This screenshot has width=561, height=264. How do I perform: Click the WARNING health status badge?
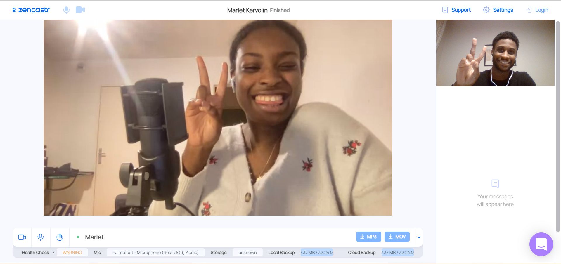tap(72, 253)
